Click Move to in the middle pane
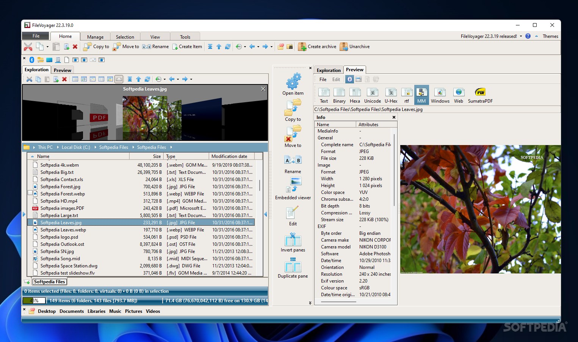 293,136
